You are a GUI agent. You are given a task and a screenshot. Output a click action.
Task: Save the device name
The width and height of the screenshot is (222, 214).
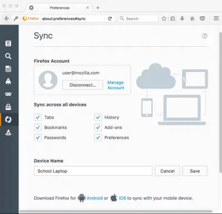coord(195,171)
